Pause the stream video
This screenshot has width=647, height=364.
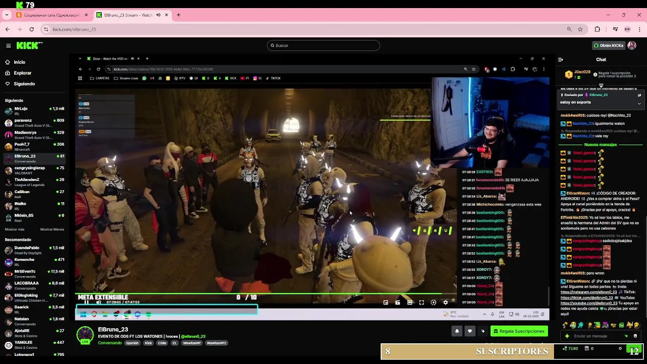click(86, 302)
